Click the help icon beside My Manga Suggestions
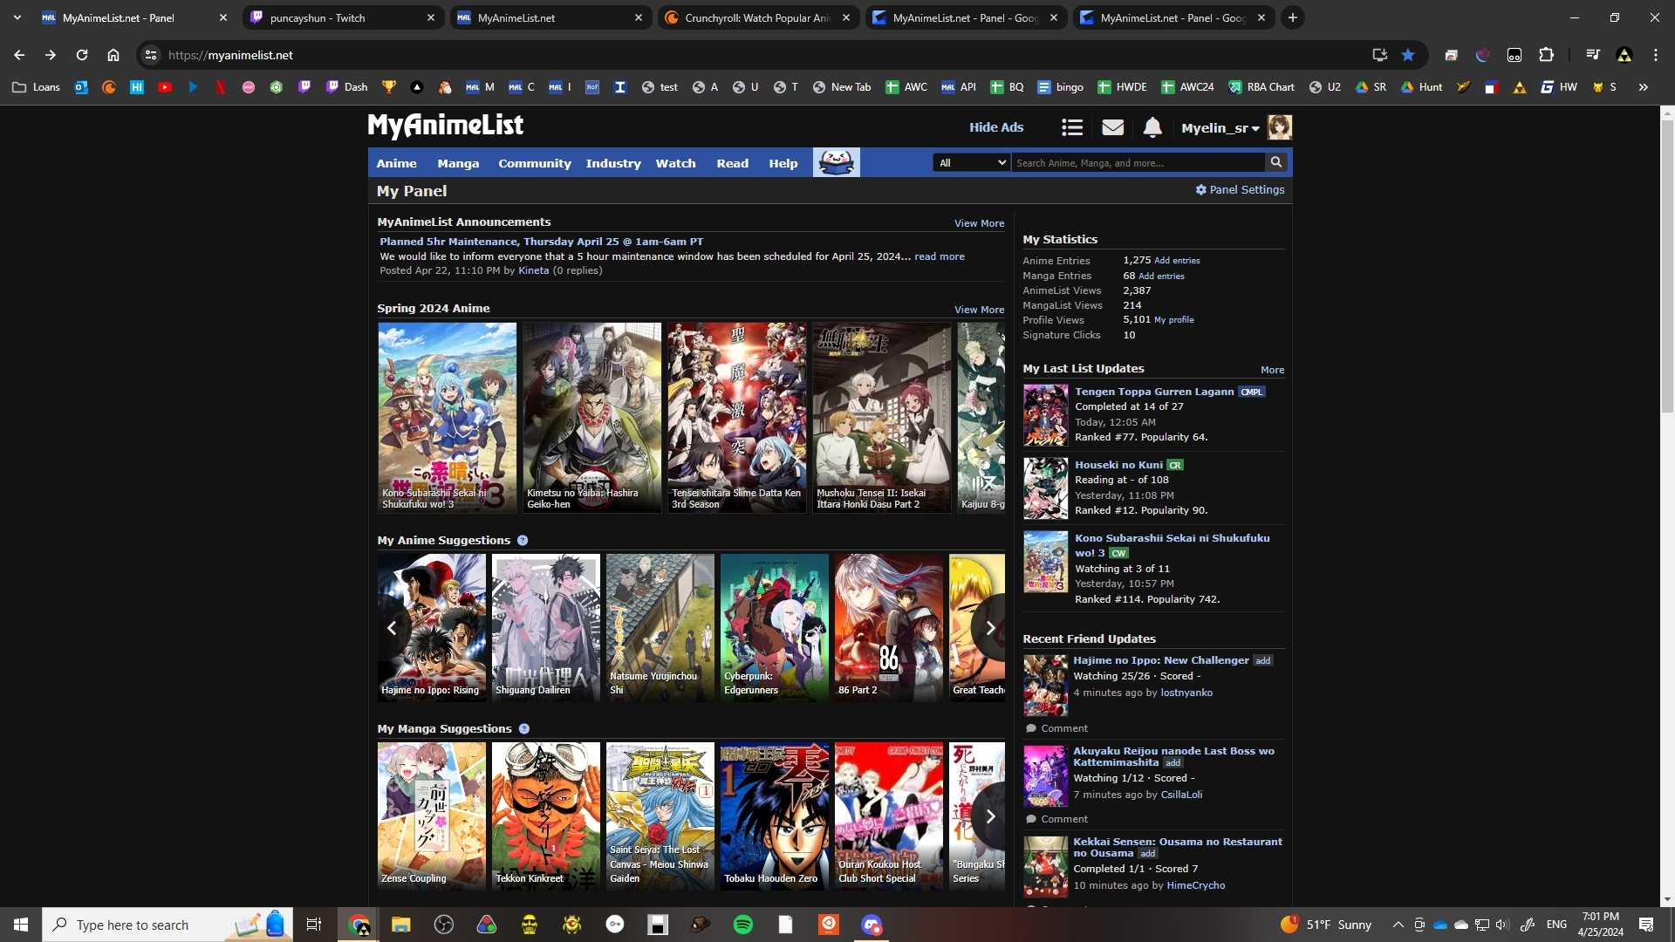1675x942 pixels. 524,729
